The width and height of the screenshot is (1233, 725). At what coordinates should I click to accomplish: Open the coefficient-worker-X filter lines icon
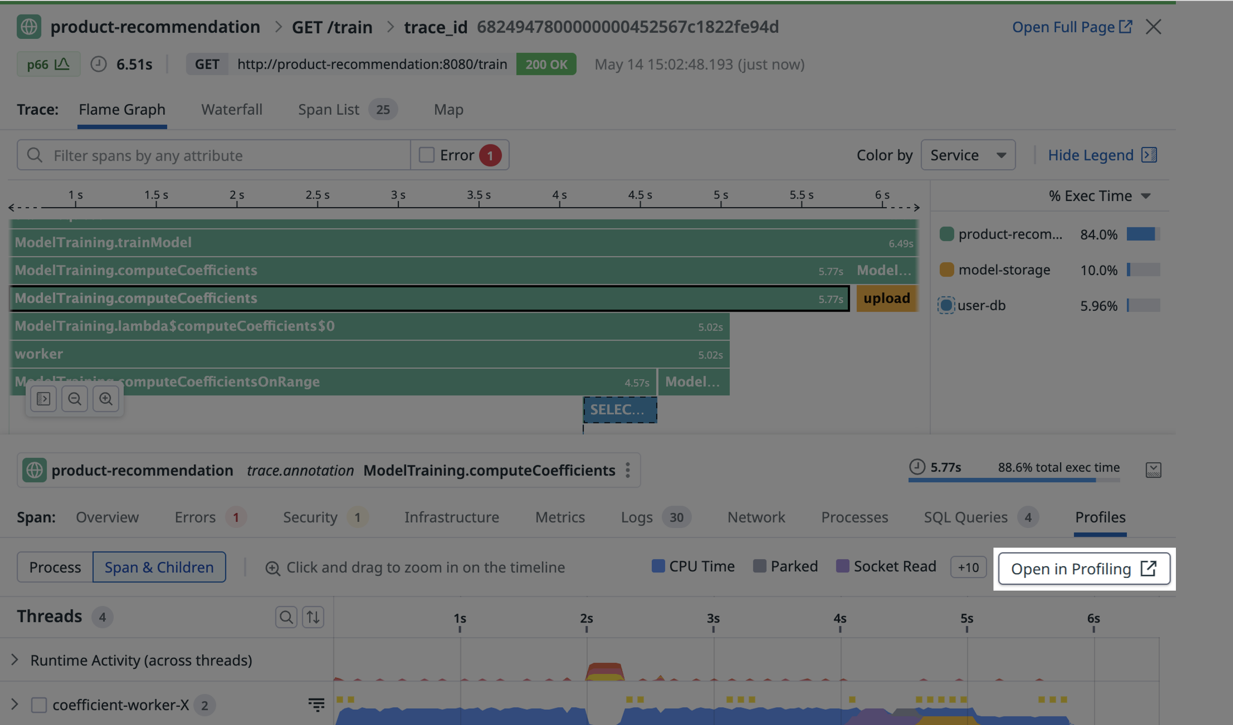[x=316, y=704]
